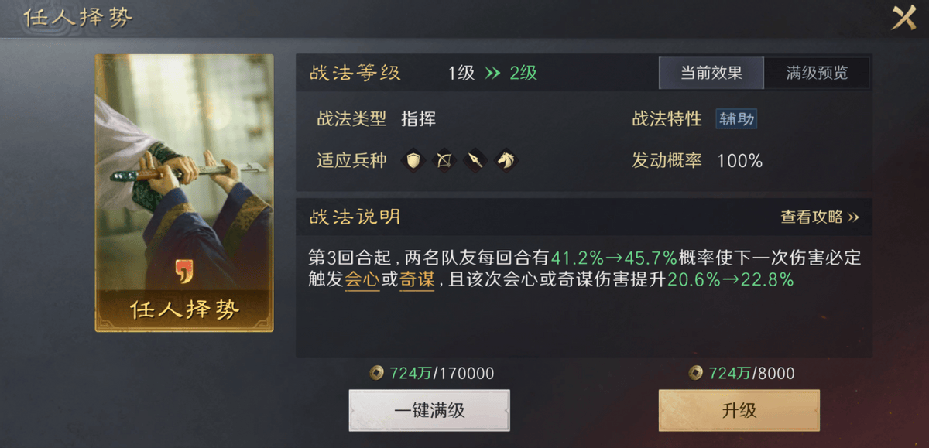Click the orange emblem on tactic card
Image resolution: width=929 pixels, height=448 pixels.
click(184, 271)
